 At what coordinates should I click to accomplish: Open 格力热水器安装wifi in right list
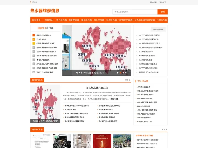tap(146, 52)
